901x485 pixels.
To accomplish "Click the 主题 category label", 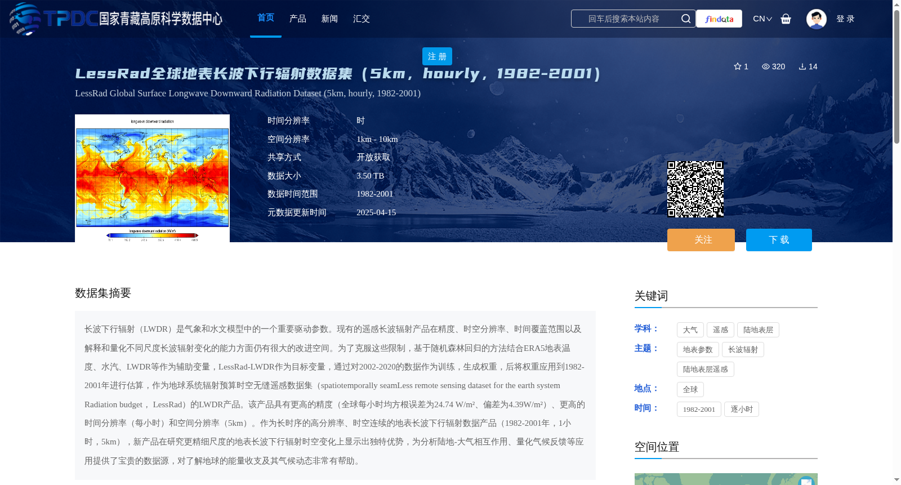I will pyautogui.click(x=646, y=348).
